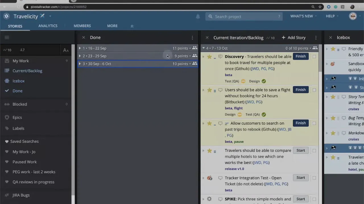364x204 pixels.
Task: Open the Current/Backlog panel
Action: pyautogui.click(x=27, y=71)
